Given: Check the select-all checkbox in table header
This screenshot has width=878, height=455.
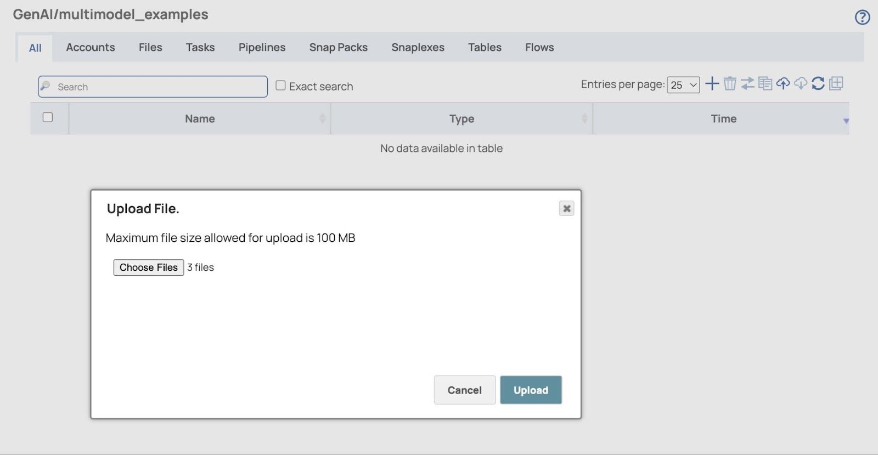Looking at the screenshot, I should pos(48,117).
